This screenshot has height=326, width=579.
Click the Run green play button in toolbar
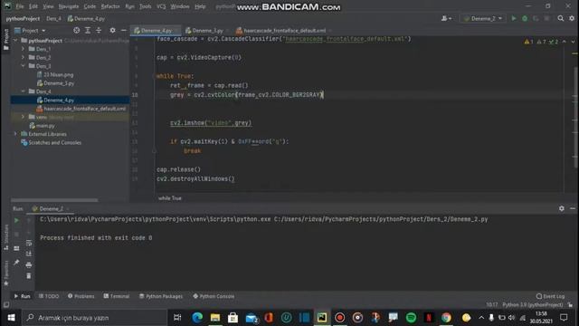[x=514, y=18]
